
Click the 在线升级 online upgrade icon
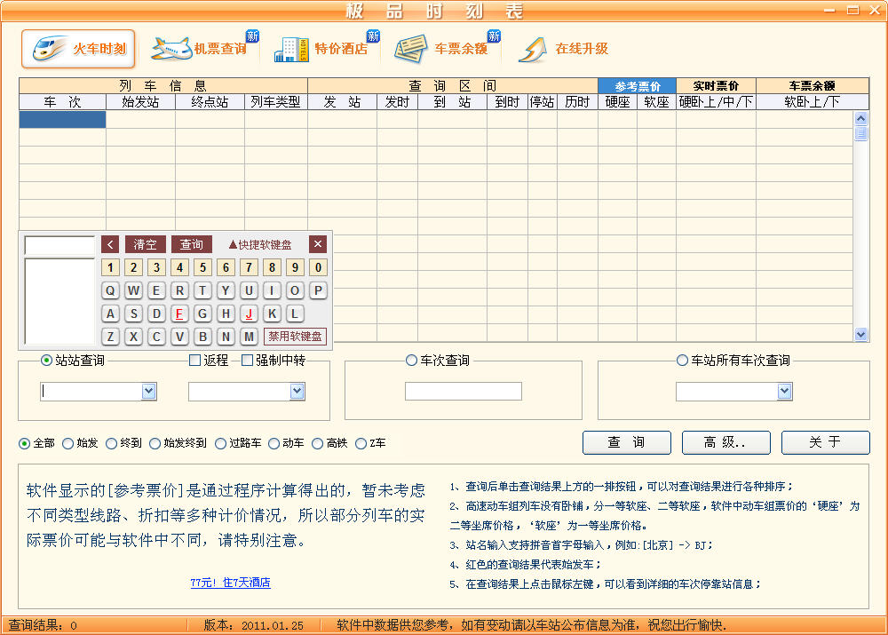click(x=565, y=49)
